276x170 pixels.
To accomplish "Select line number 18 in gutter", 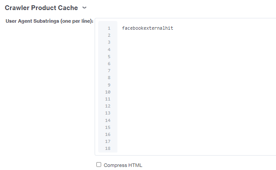I will [x=108, y=149].
